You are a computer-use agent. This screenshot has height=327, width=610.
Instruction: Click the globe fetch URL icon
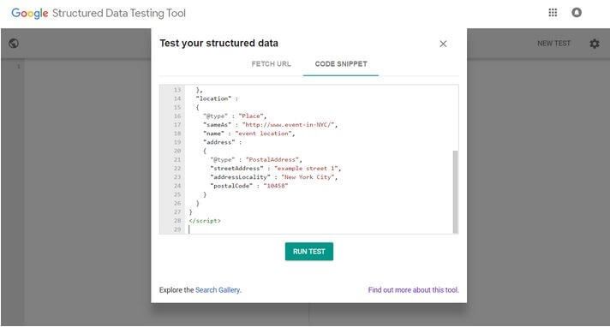(14, 43)
